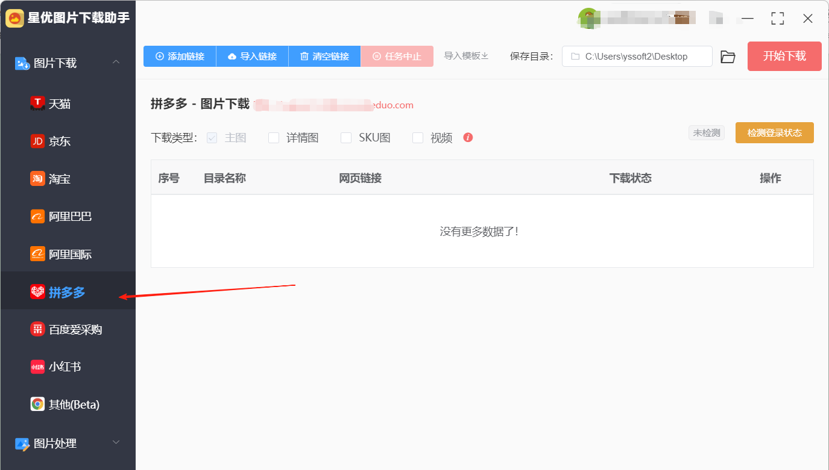Click the 下载类型 label
The width and height of the screenshot is (829, 470).
pos(174,138)
